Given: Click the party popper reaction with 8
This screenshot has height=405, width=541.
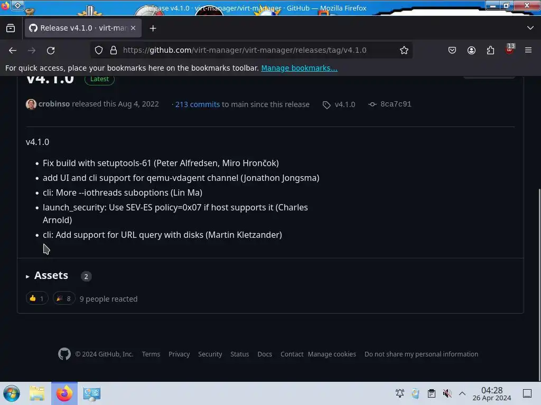Looking at the screenshot, I should (64, 298).
